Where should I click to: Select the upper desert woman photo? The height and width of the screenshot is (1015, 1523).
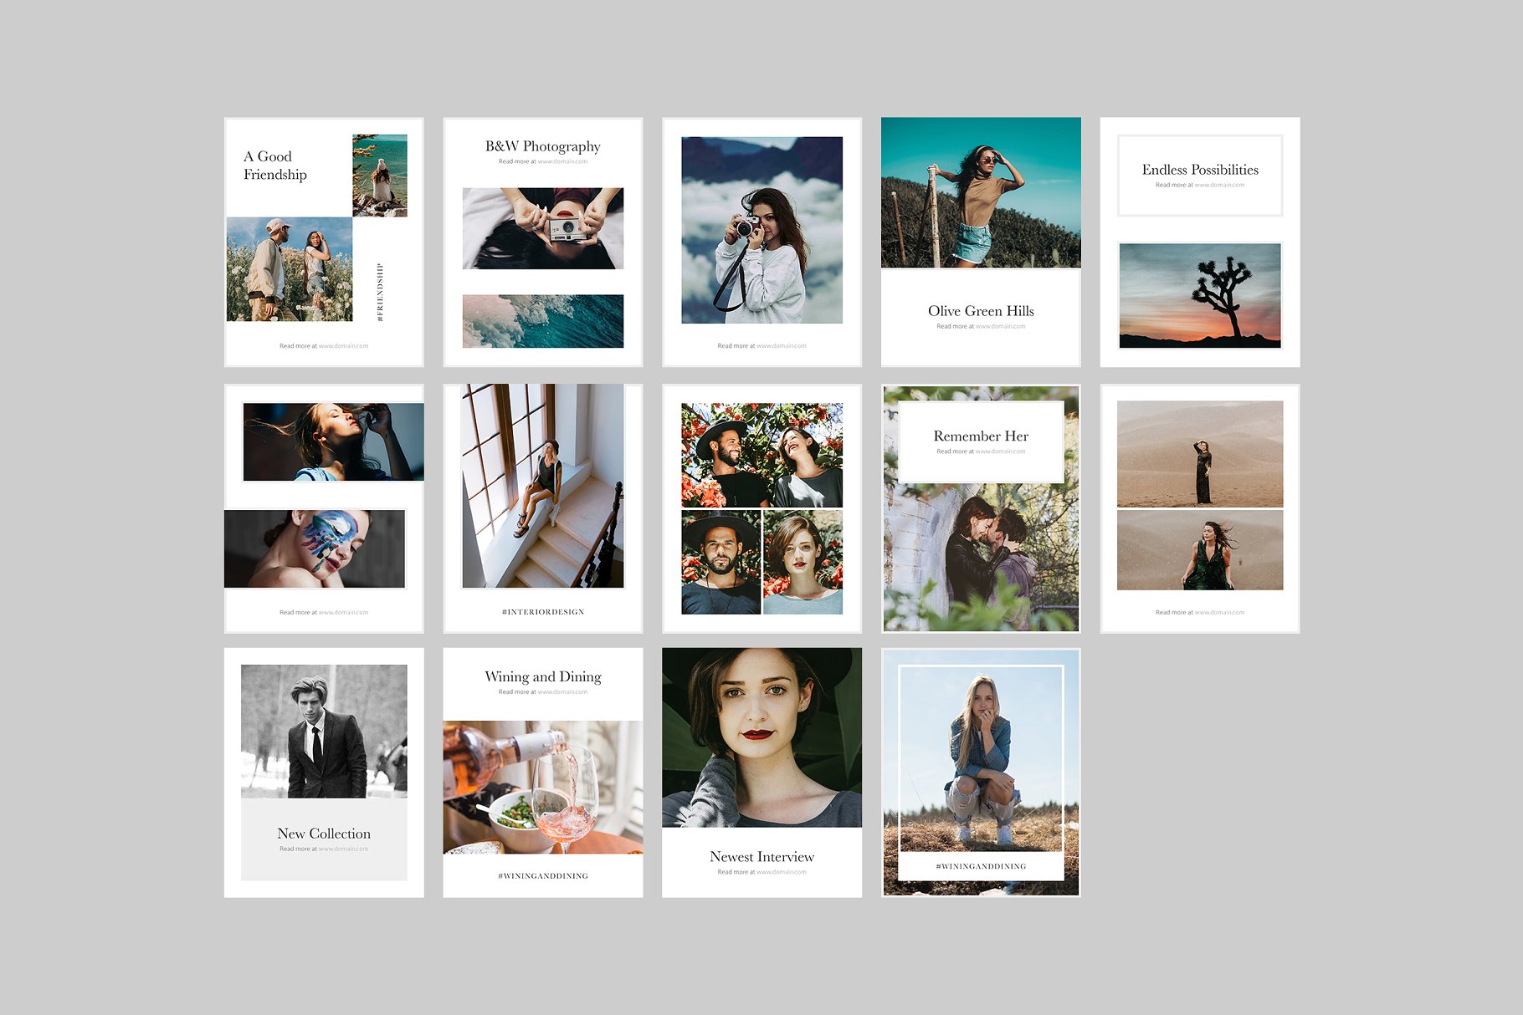coord(1199,454)
